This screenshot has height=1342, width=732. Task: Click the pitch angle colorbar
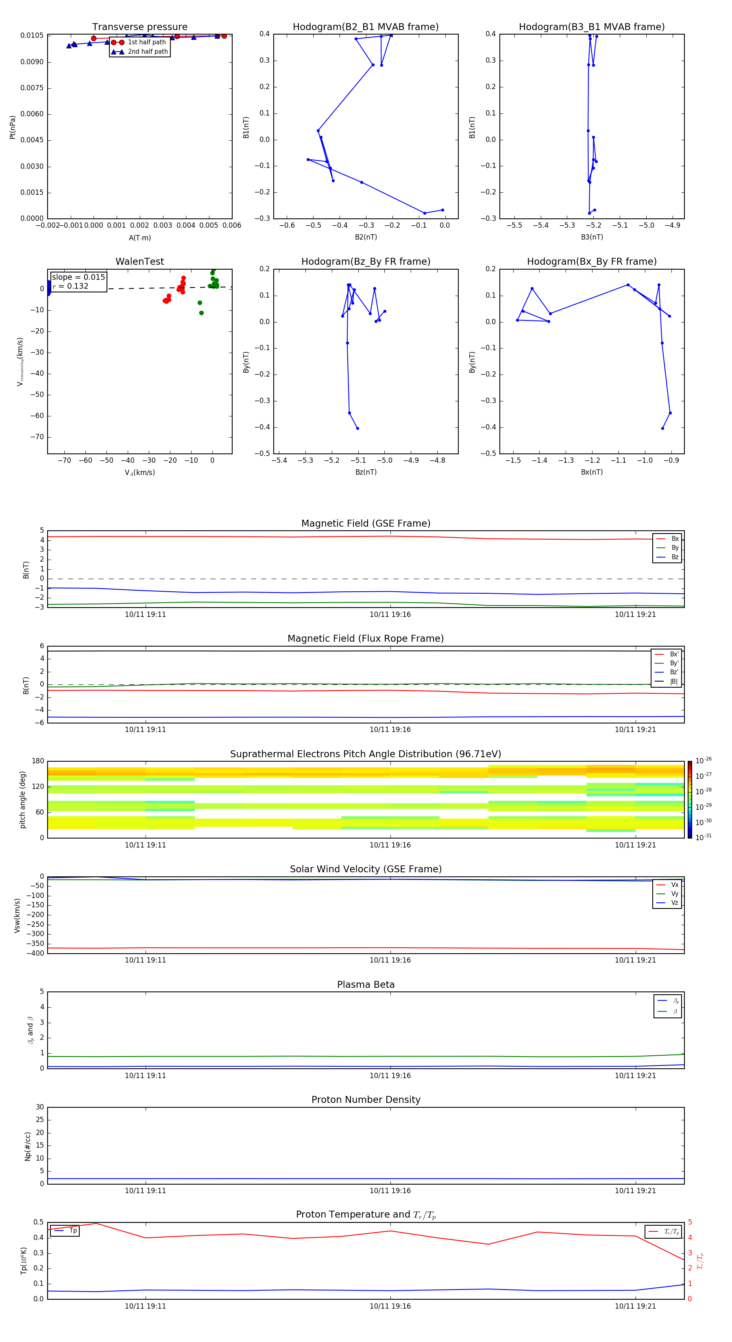tap(690, 800)
